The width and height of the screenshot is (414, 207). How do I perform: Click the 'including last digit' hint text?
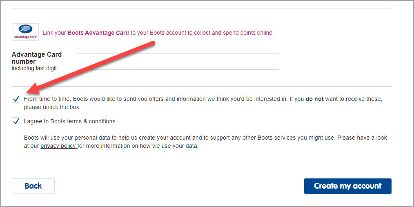pyautogui.click(x=34, y=69)
